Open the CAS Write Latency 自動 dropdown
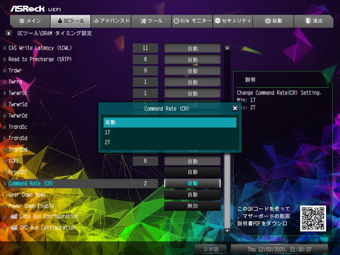Image resolution: width=340 pixels, height=255 pixels. click(192, 48)
